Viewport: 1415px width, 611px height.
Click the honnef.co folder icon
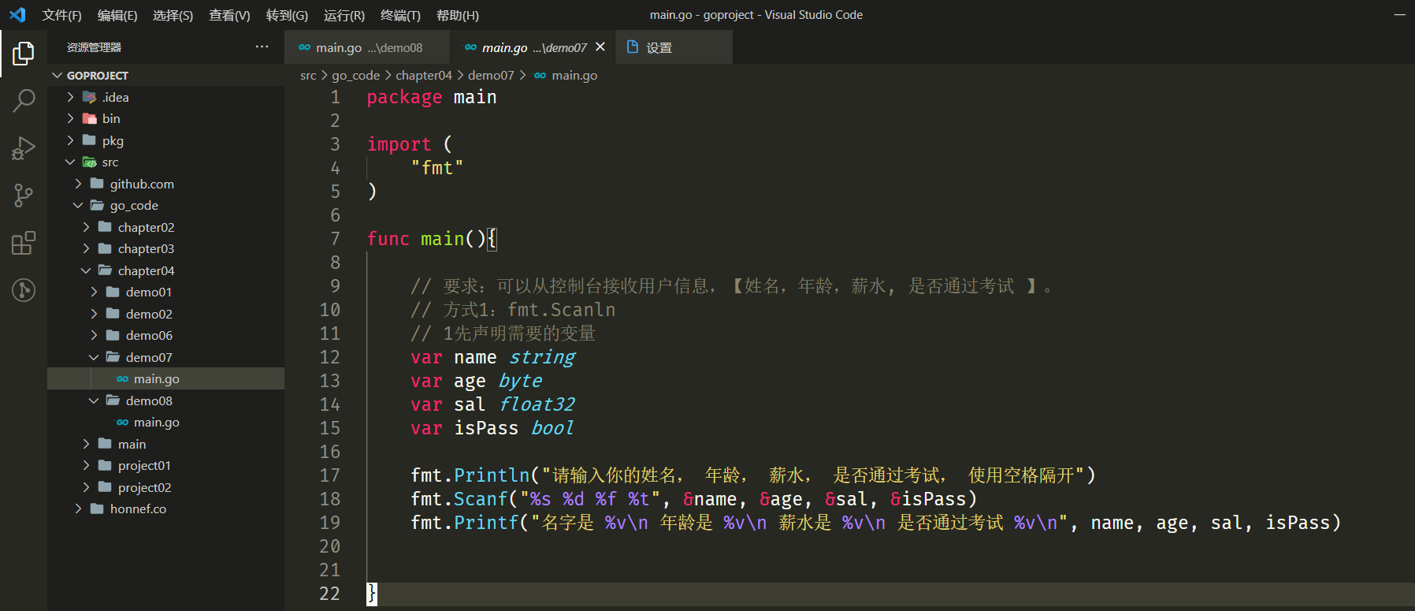[97, 509]
